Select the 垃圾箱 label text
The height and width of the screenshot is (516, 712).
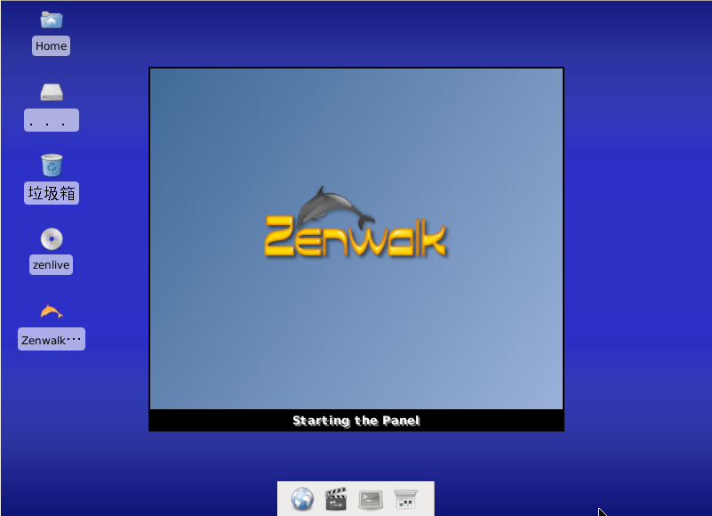click(51, 192)
